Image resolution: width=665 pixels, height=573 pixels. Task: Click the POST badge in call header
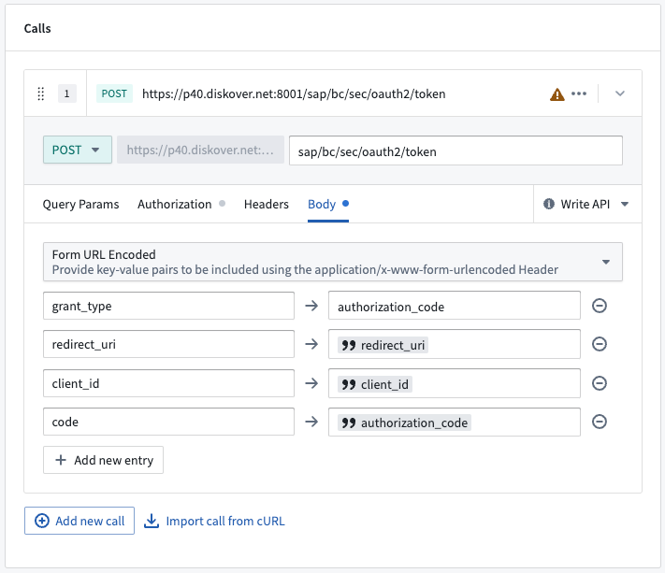tap(114, 93)
